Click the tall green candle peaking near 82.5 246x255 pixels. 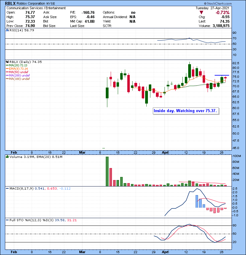click(x=189, y=71)
